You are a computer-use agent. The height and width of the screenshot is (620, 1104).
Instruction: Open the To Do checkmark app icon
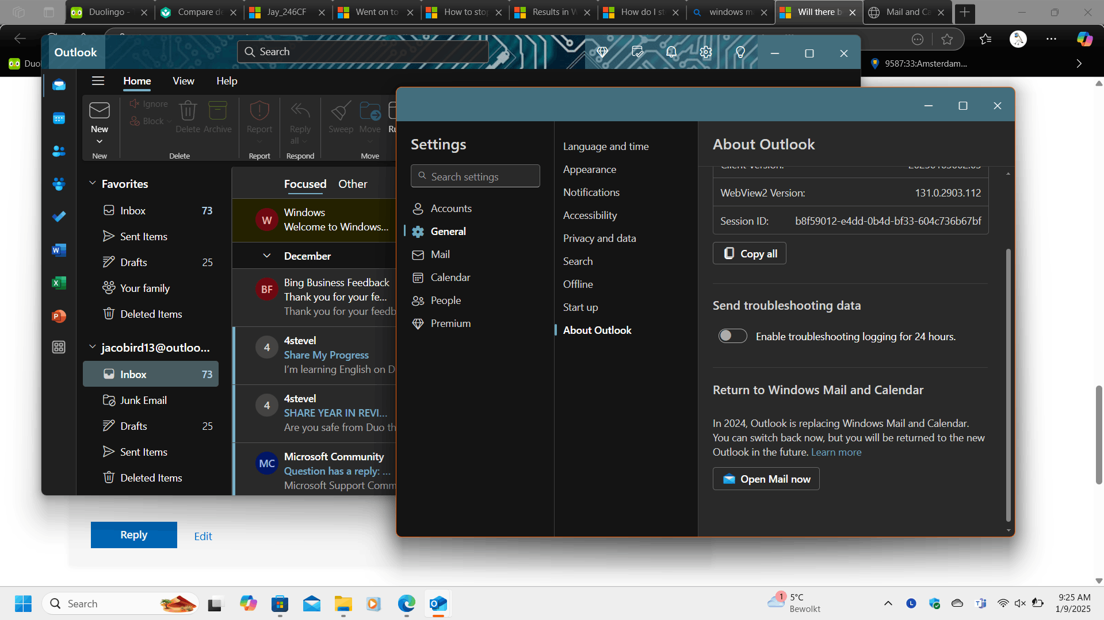(59, 217)
